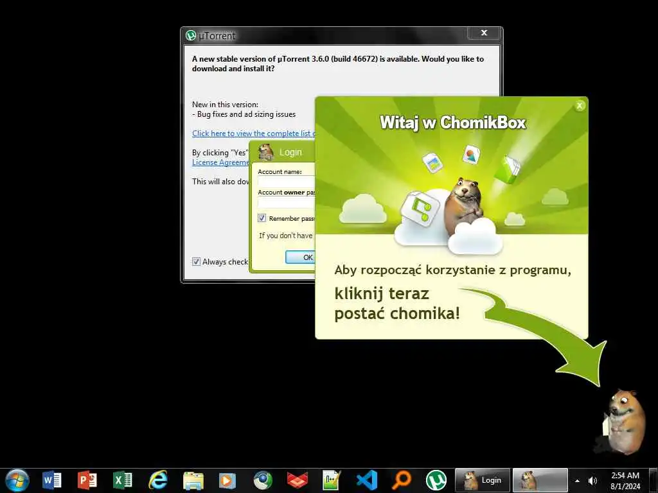Image resolution: width=658 pixels, height=493 pixels.
Task: Open the red envelope app in taskbar
Action: [x=297, y=480]
